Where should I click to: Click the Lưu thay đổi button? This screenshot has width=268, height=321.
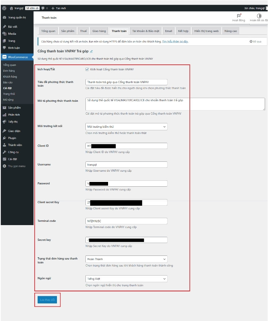pyautogui.click(x=47, y=300)
